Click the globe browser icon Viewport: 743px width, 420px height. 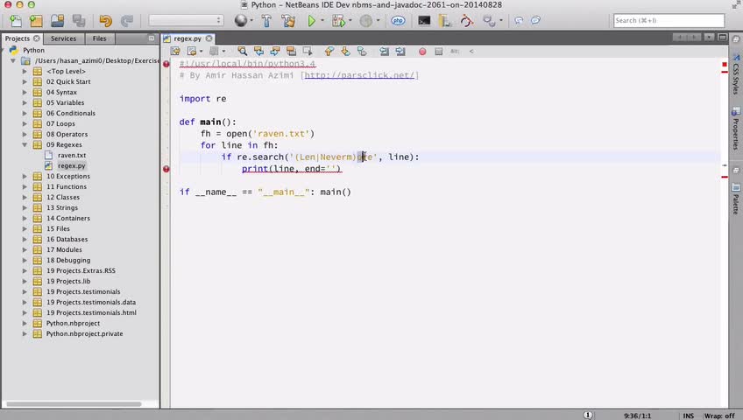pos(241,20)
